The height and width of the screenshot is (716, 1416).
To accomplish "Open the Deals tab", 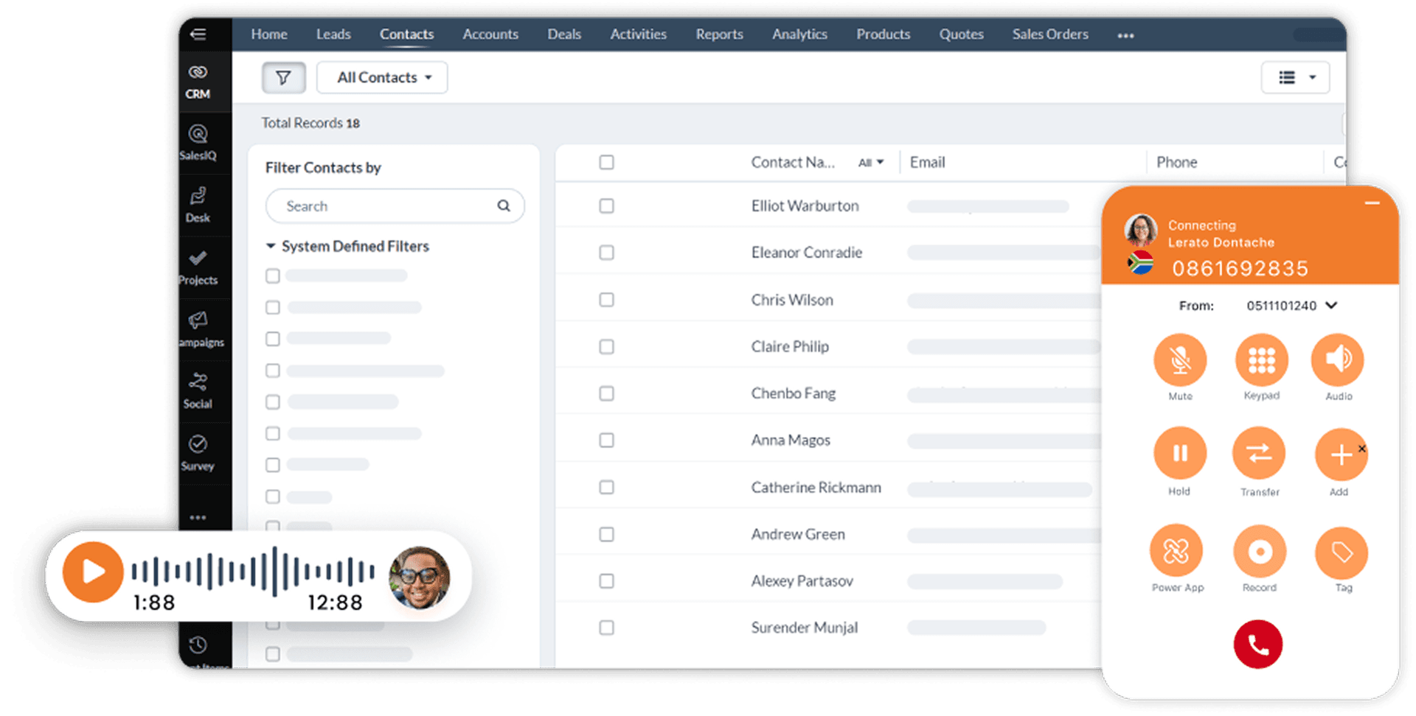I will (564, 34).
